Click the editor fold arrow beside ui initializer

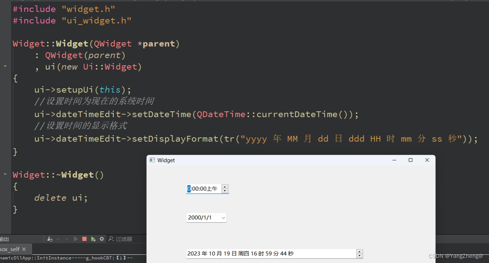(5, 66)
